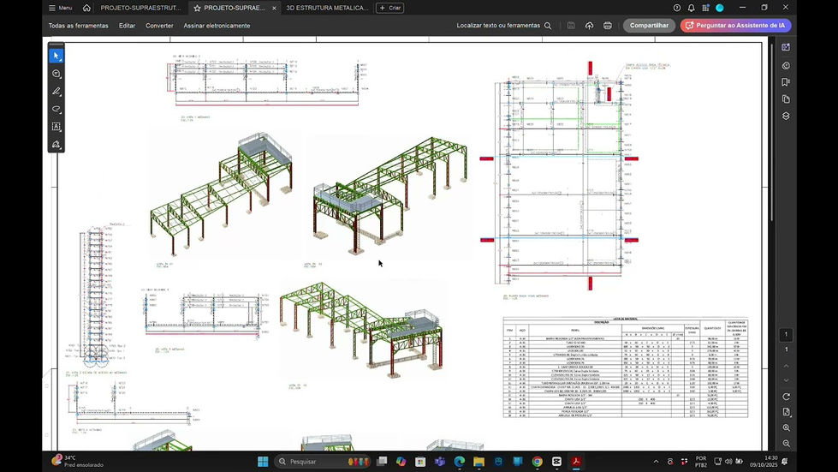Select the freehand draw tool
This screenshot has width=838, height=472.
[x=56, y=110]
